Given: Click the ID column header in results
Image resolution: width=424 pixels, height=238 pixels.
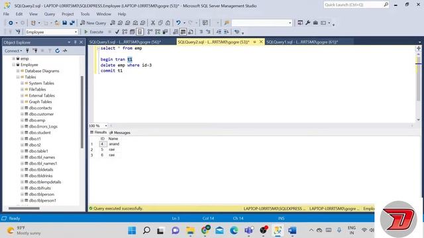Looking at the screenshot, I should coord(103,139).
